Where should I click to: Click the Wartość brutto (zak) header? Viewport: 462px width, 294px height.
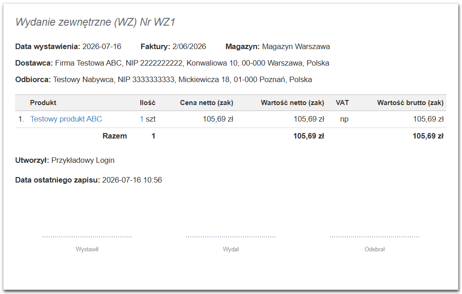point(410,103)
